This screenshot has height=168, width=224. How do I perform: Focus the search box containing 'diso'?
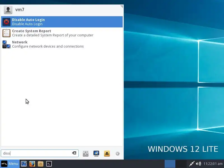(40, 153)
